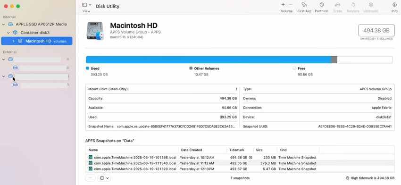This screenshot has height=185, width=401.
Task: Click the APFS Volume Group type value
Action: (x=376, y=89)
